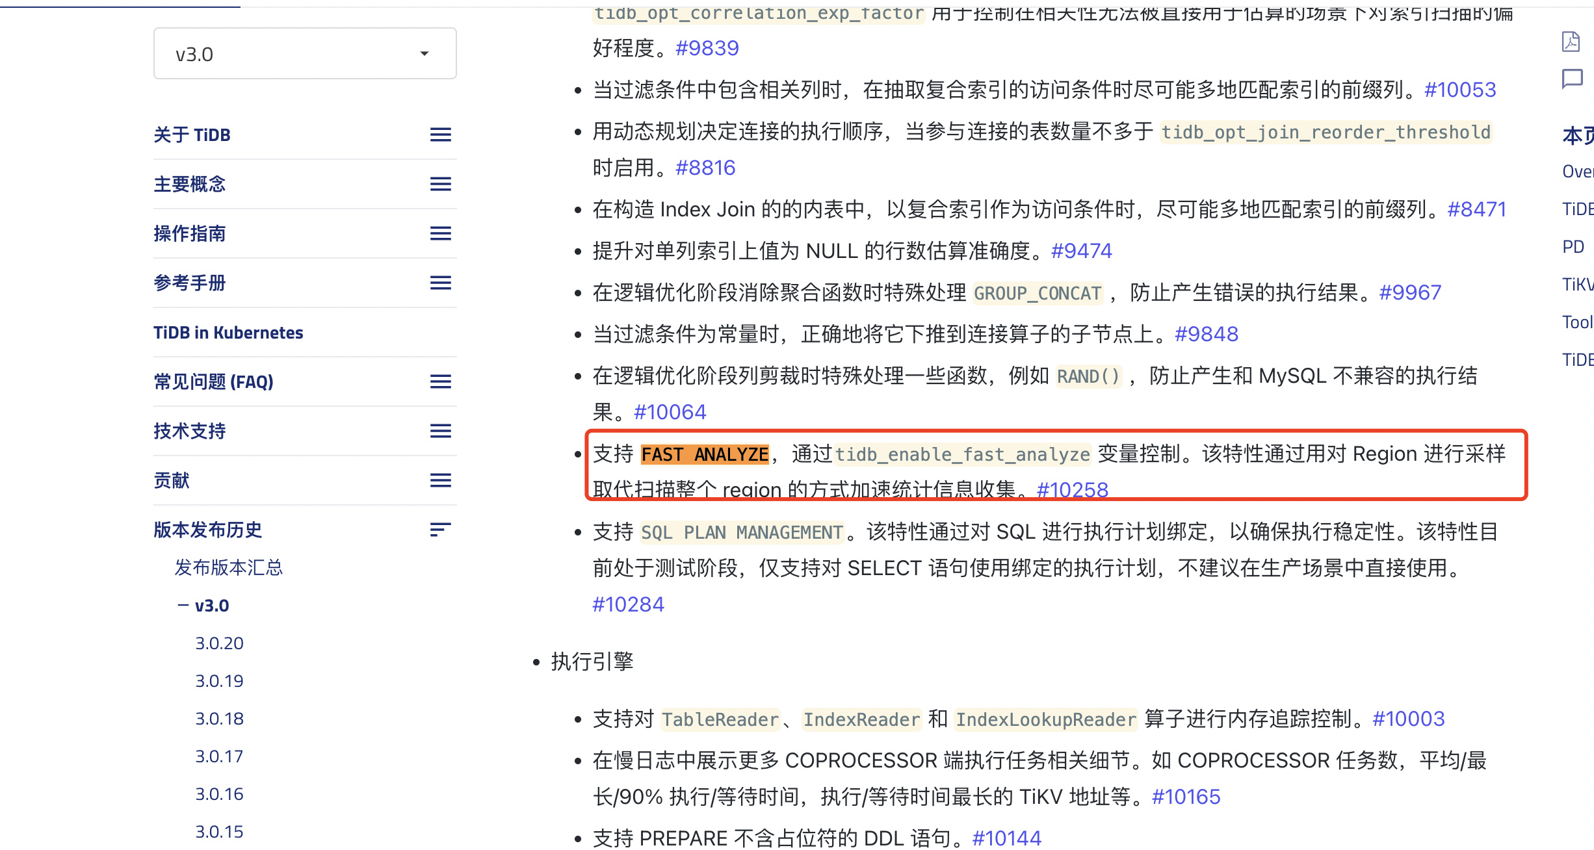Screen dimensions: 1594x850
Task: Expand the 参考手册 hamburger icon
Action: click(x=440, y=283)
